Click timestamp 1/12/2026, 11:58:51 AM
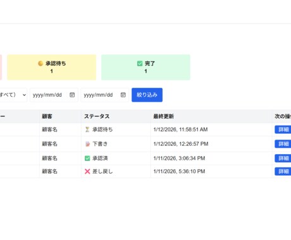 (180, 129)
